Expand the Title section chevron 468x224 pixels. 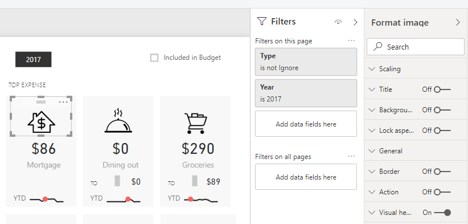point(372,89)
